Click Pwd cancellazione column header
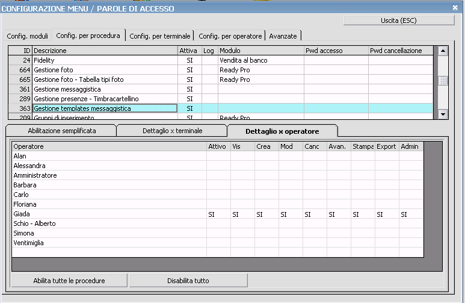 (401, 51)
